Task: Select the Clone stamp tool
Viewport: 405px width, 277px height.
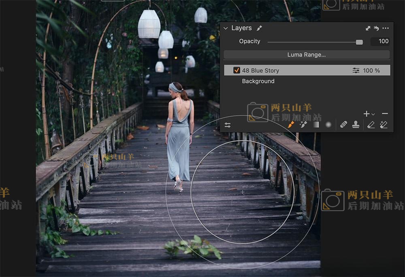Action: pyautogui.click(x=356, y=125)
